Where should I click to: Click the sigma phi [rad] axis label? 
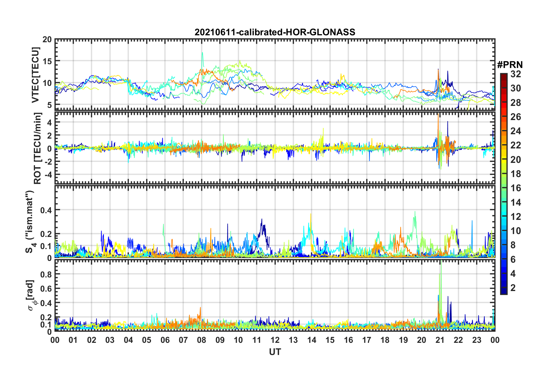point(31,295)
